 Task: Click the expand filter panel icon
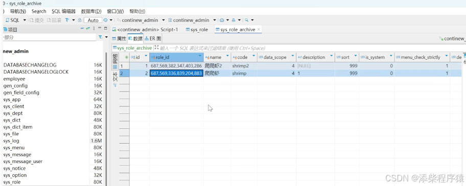(156, 48)
